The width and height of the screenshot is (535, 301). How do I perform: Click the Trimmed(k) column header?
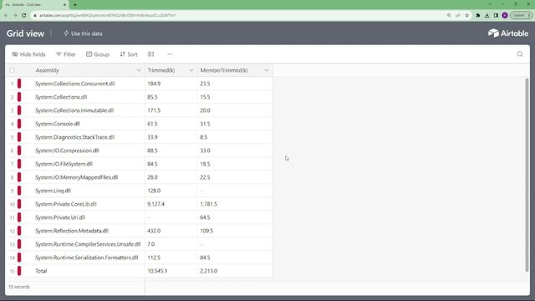171,70
